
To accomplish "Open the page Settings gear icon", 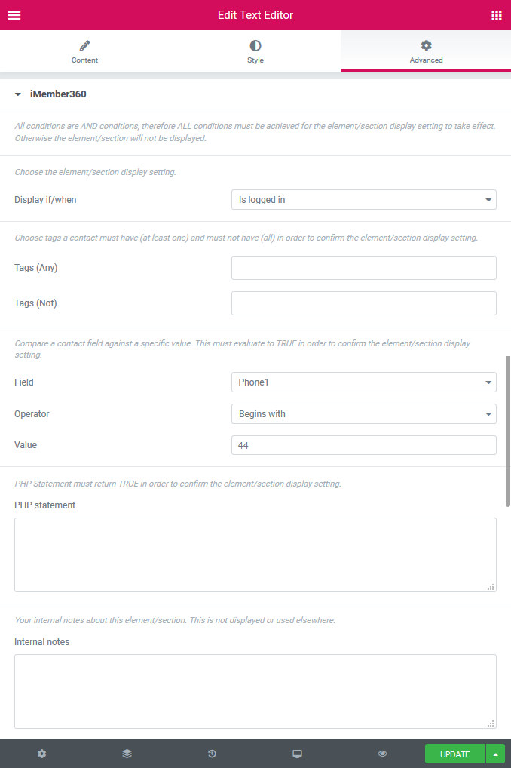I will (41, 753).
